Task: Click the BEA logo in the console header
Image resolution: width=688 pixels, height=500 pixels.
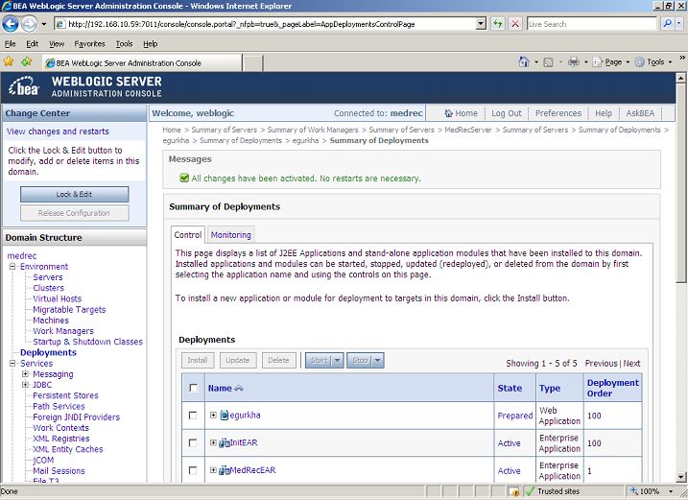Action: coord(25,85)
